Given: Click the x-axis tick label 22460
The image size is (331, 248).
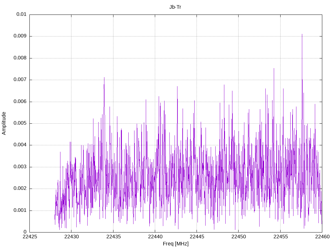Looking at the screenshot, I should click(322, 237).
